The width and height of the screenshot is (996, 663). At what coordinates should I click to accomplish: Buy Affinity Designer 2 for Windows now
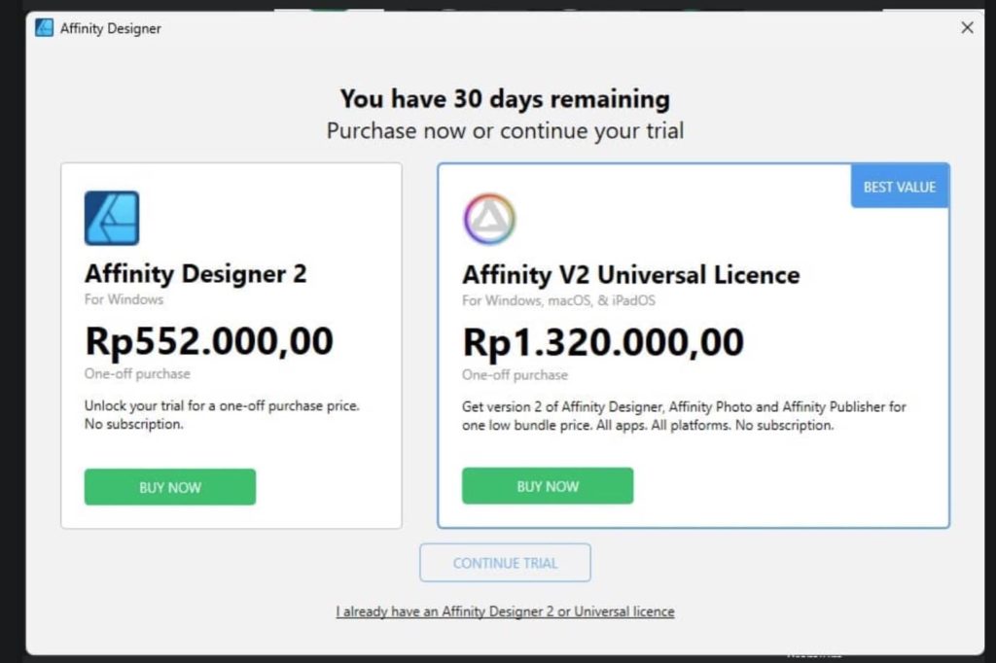tap(170, 487)
